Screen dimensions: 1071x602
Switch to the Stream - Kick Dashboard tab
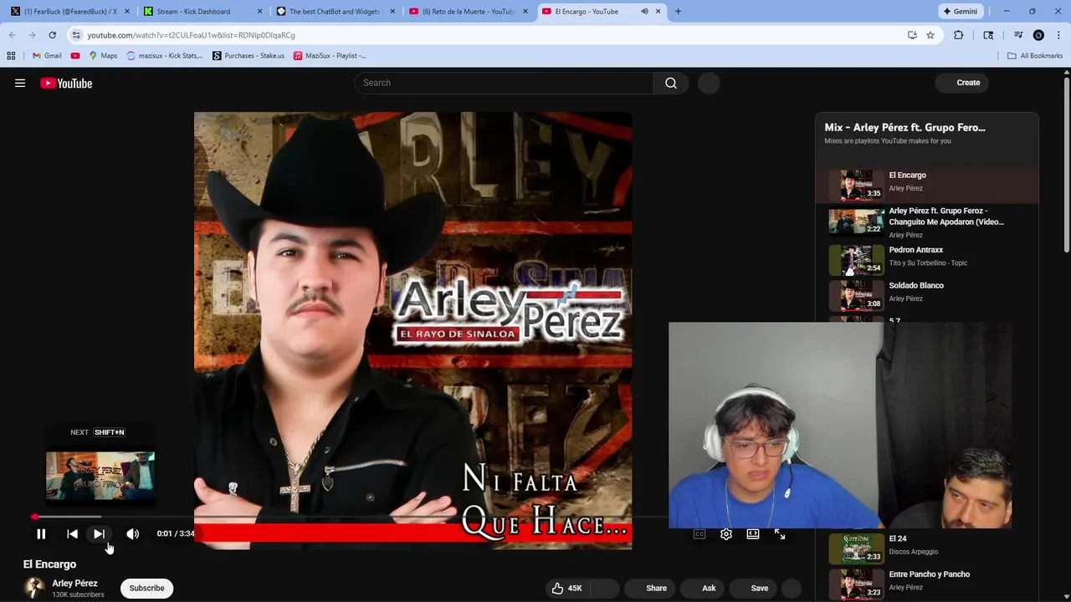point(202,12)
